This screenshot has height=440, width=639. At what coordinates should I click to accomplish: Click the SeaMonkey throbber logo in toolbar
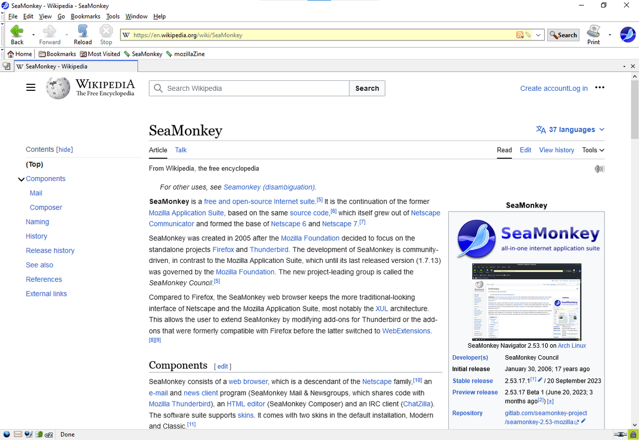pyautogui.click(x=628, y=34)
